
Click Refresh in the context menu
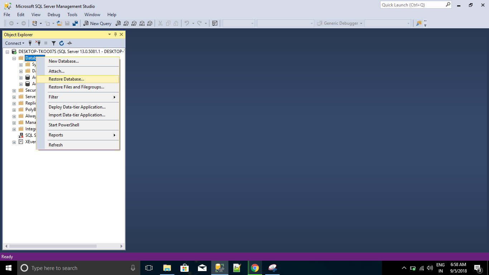(x=78, y=145)
